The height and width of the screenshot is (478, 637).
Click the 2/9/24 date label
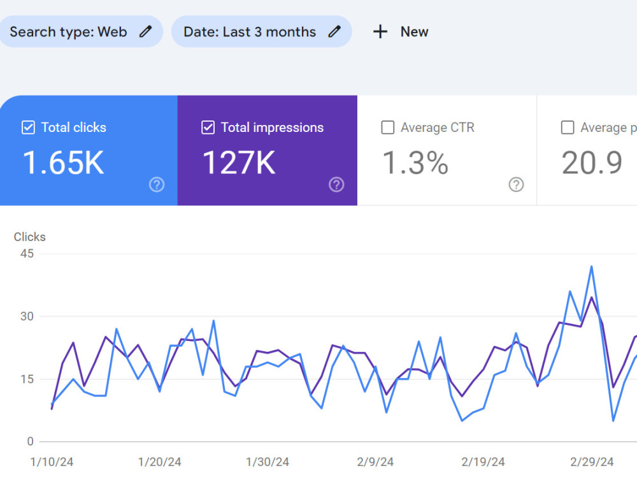pos(375,462)
